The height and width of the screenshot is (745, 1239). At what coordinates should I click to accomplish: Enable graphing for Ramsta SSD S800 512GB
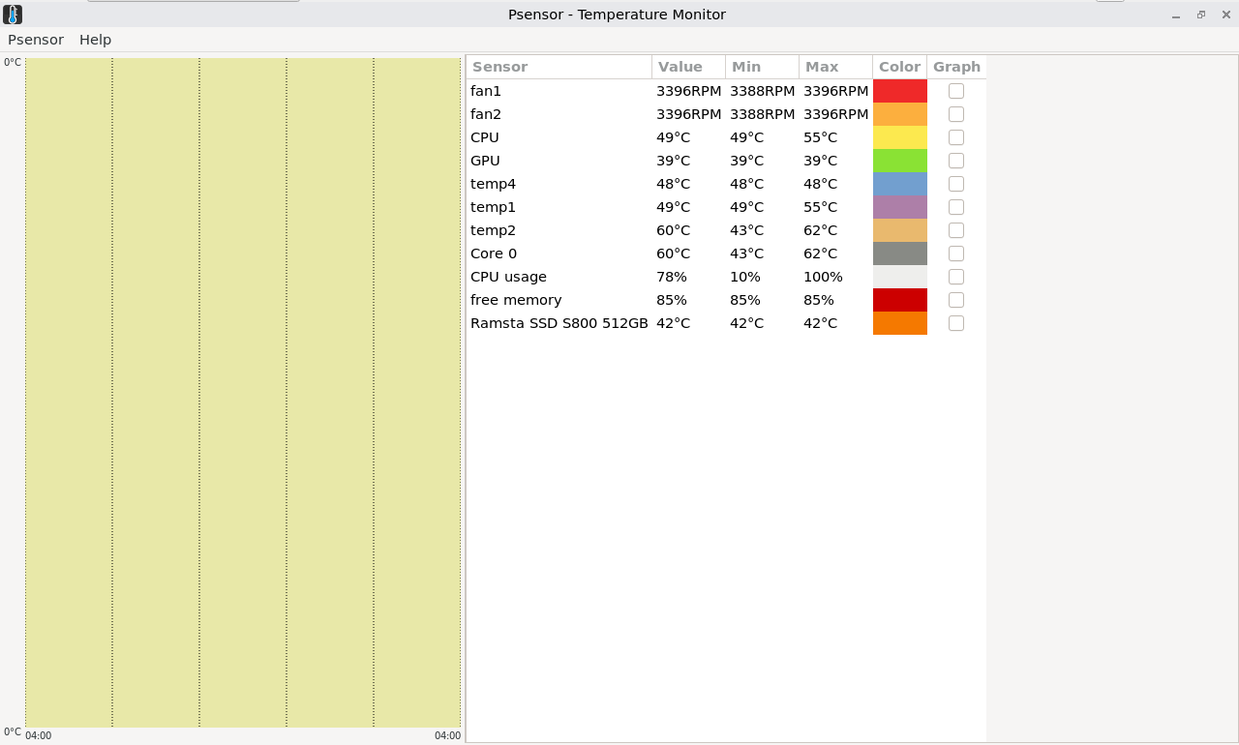[956, 323]
